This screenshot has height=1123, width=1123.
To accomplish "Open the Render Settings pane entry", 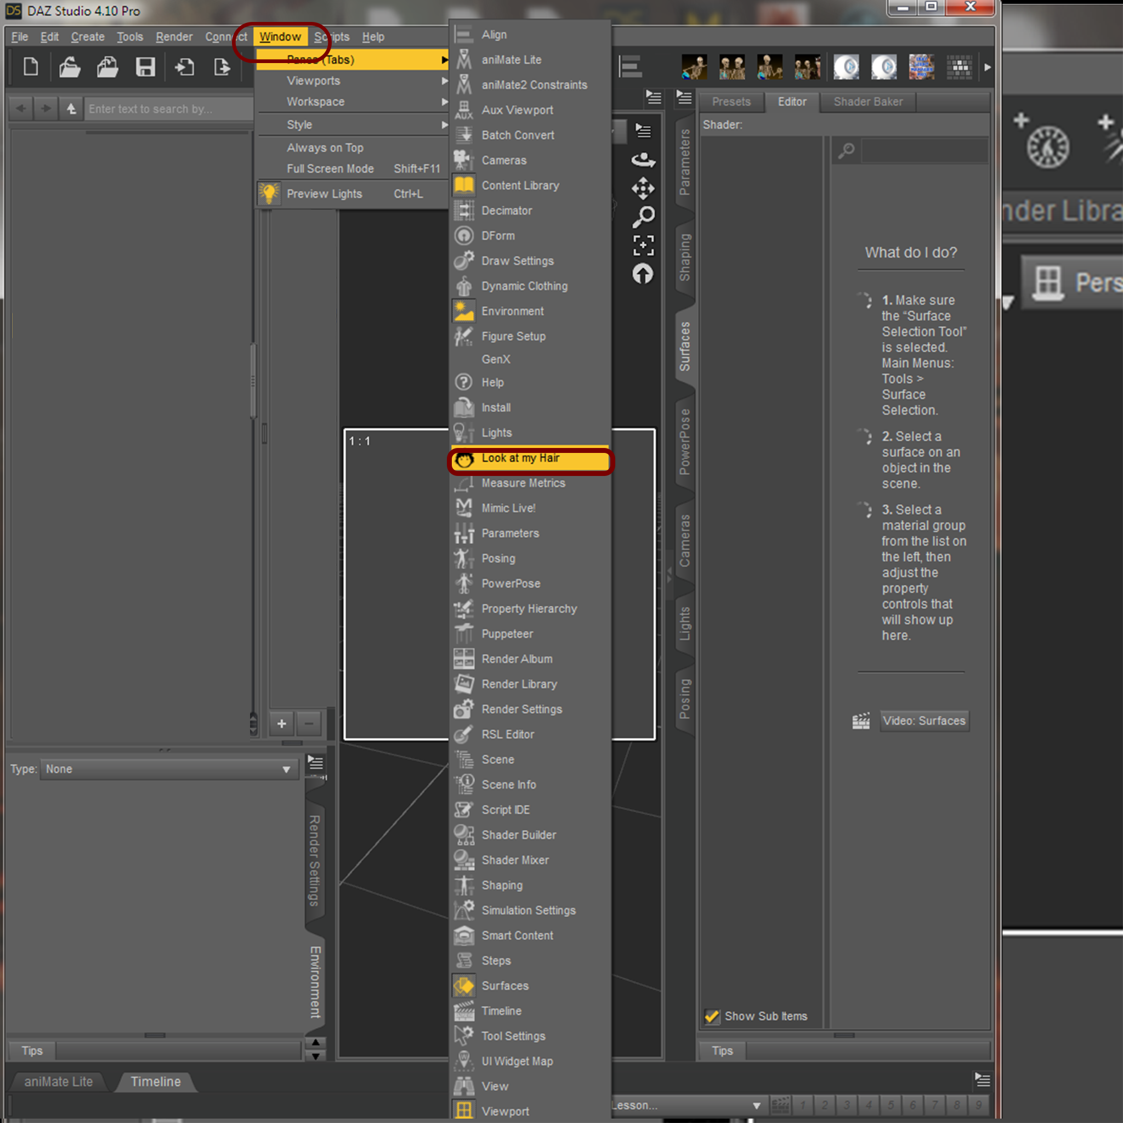I will 521,709.
